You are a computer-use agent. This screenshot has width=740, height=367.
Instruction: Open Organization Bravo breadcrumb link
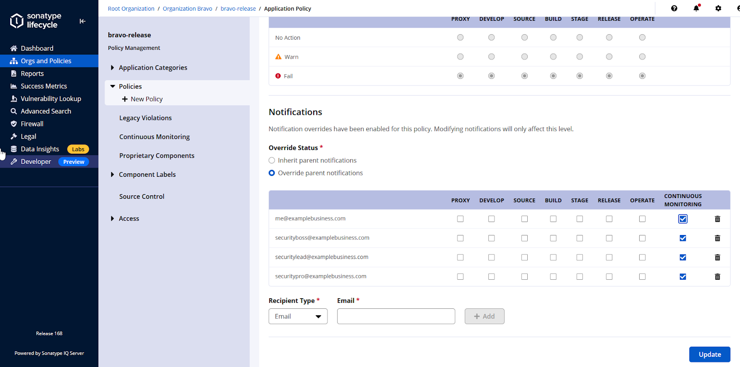tap(187, 9)
